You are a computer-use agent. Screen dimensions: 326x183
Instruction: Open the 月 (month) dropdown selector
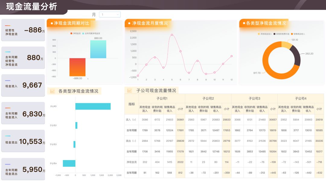(x=110, y=14)
